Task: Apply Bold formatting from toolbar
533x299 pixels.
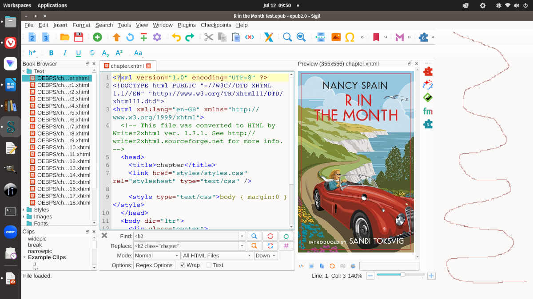Action: pos(51,53)
